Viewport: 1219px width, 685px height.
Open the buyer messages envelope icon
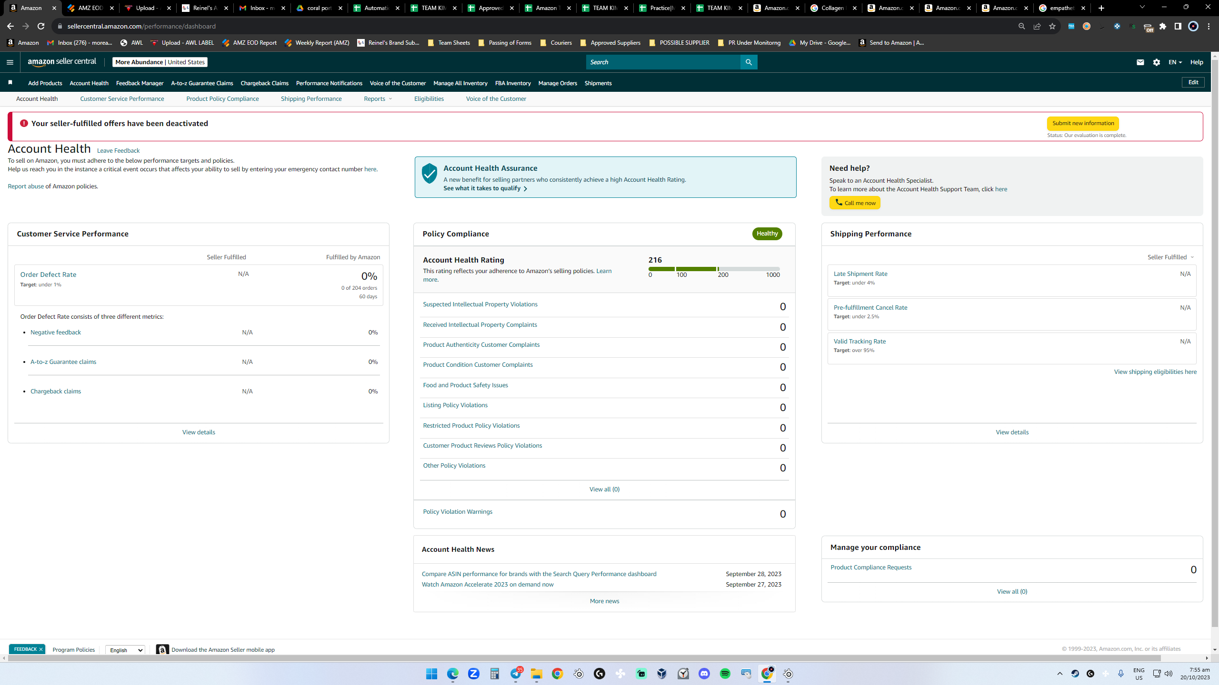1140,62
